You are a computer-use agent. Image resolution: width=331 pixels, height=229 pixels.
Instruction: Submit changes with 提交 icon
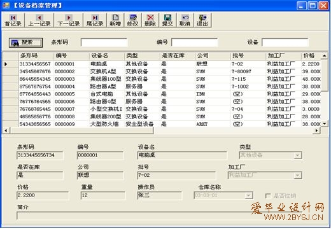coord(167,20)
